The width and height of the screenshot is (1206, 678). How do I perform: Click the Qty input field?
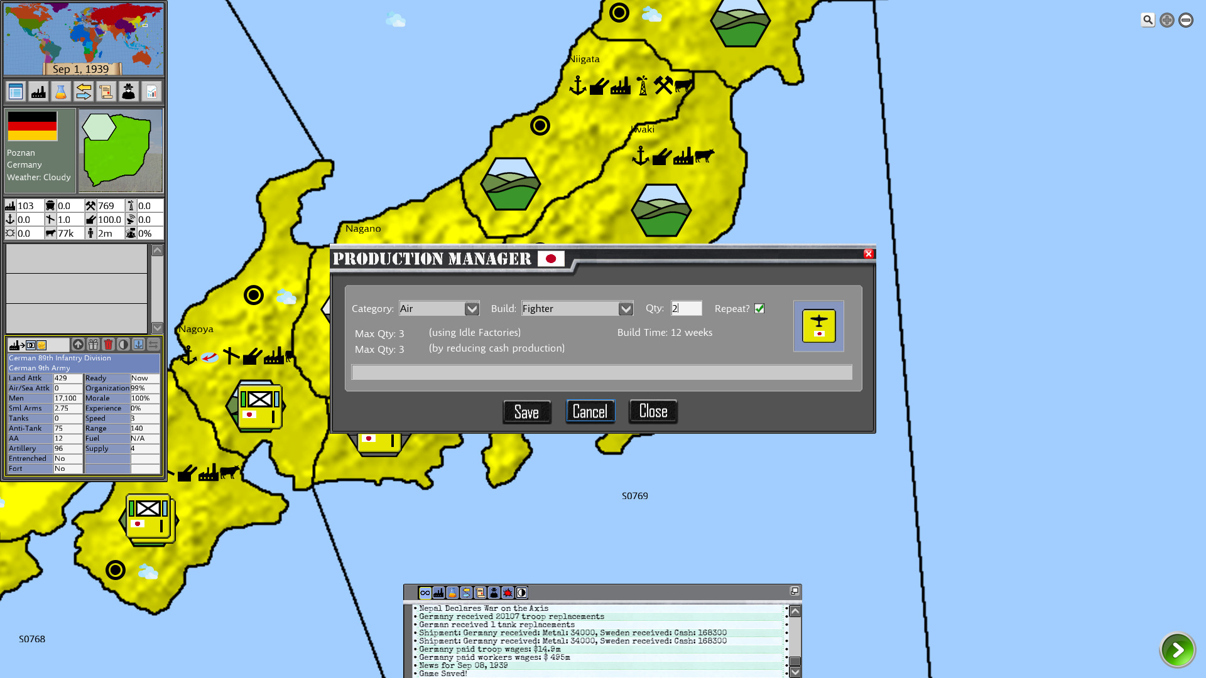point(686,308)
